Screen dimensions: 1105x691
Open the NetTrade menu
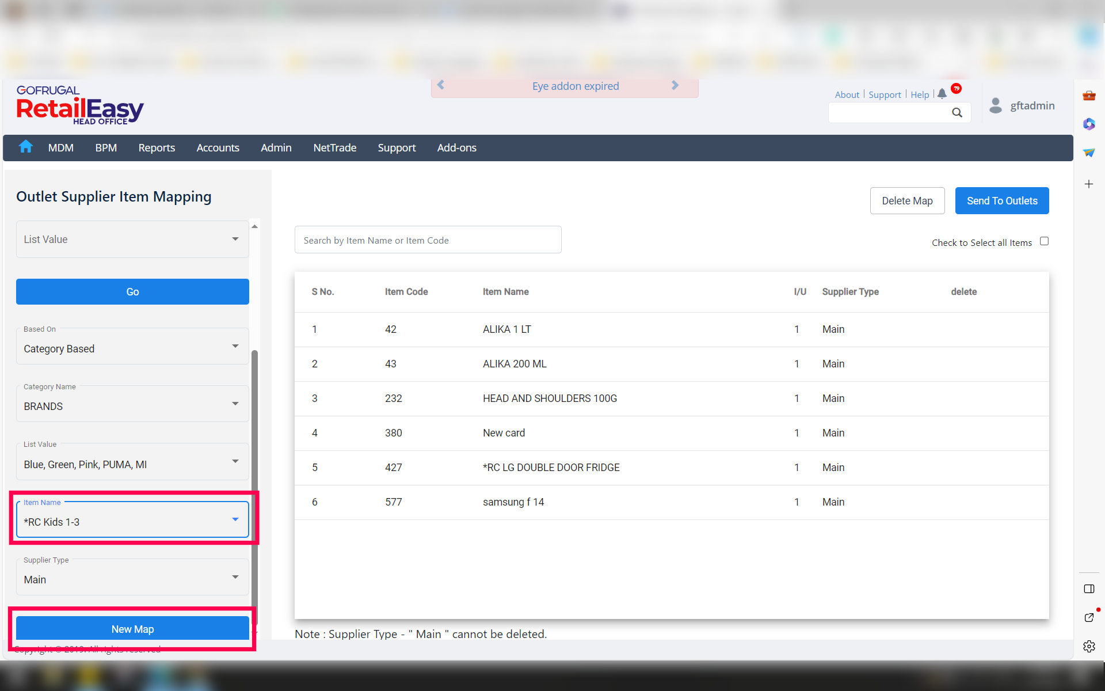[x=334, y=148]
